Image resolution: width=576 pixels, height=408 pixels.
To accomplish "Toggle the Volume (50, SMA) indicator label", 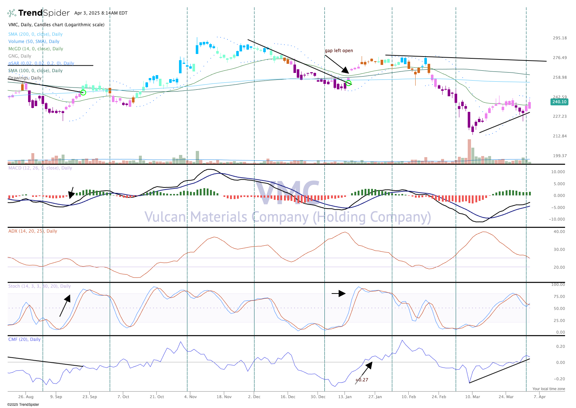I will tap(34, 42).
